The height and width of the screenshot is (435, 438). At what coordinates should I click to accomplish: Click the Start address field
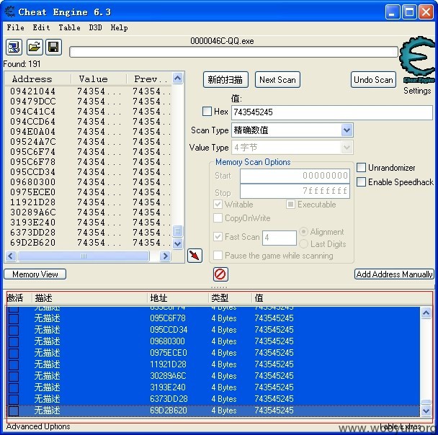295,176
